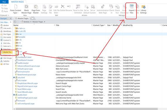Open Edit File With dropdown

(56, 9)
